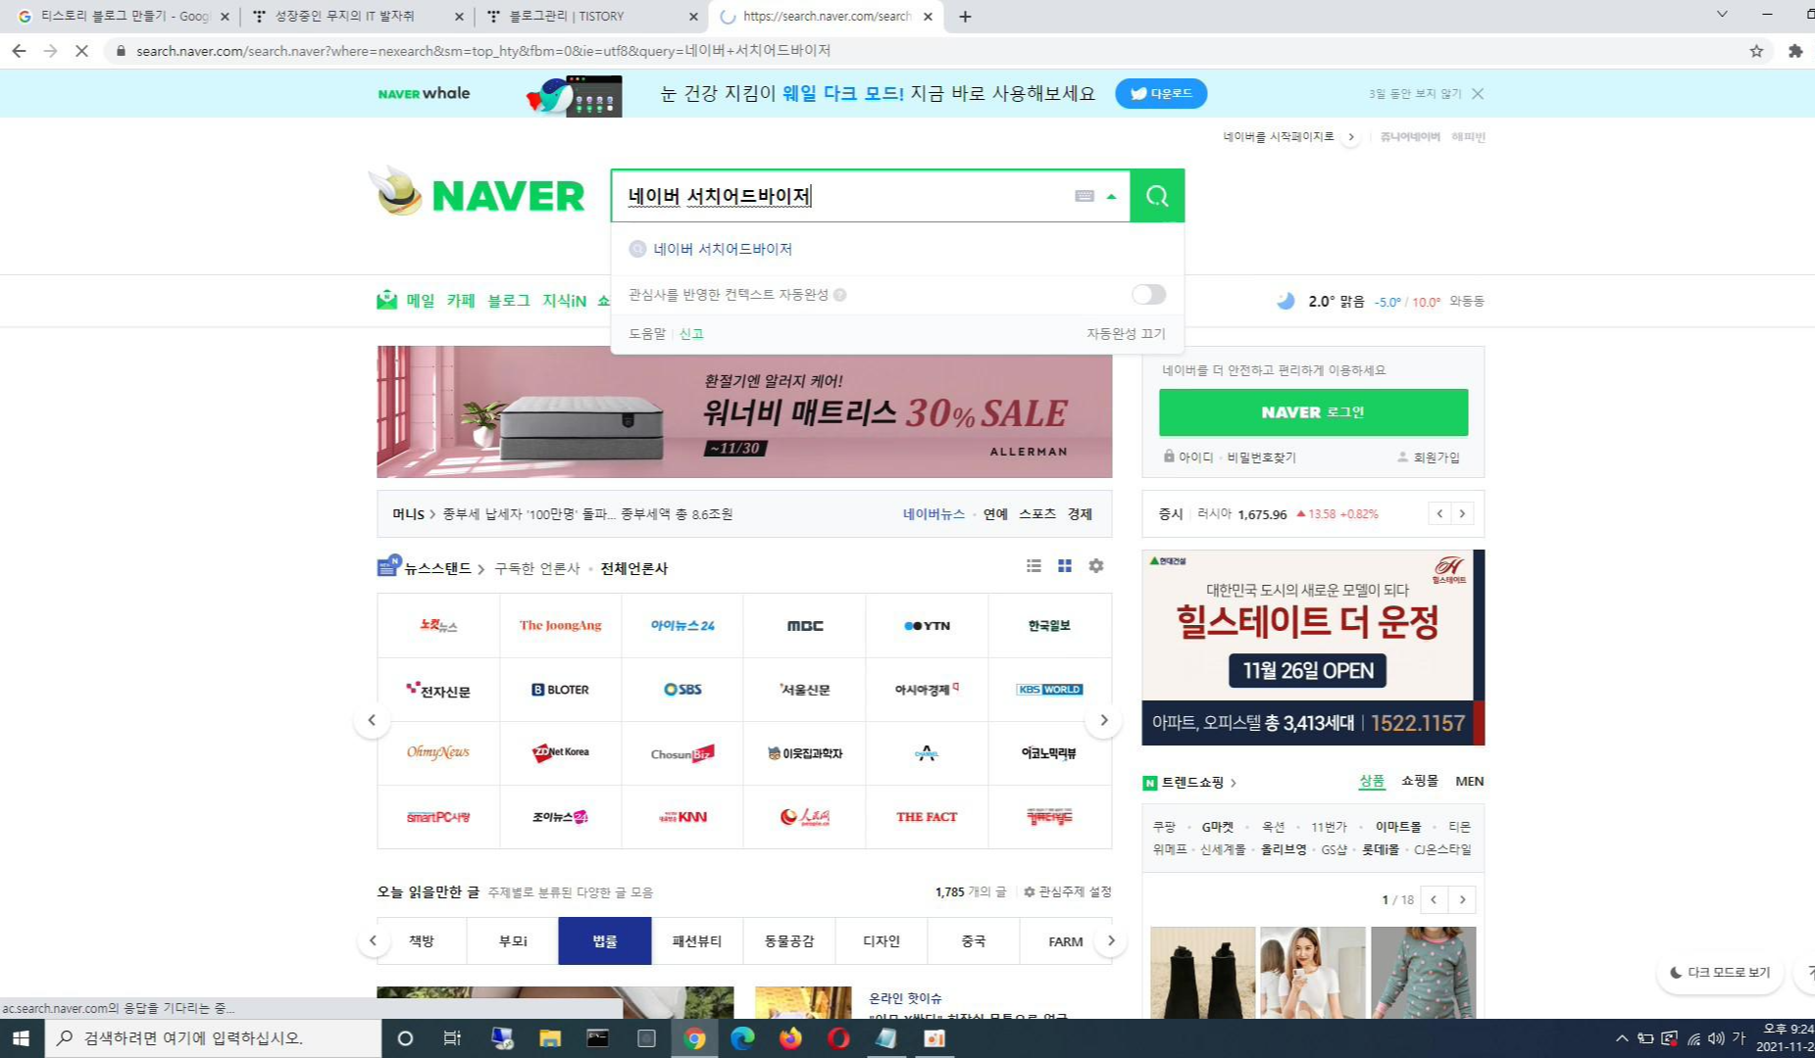
Task: Select the 패션뷰티 topic tab
Action: click(x=697, y=941)
